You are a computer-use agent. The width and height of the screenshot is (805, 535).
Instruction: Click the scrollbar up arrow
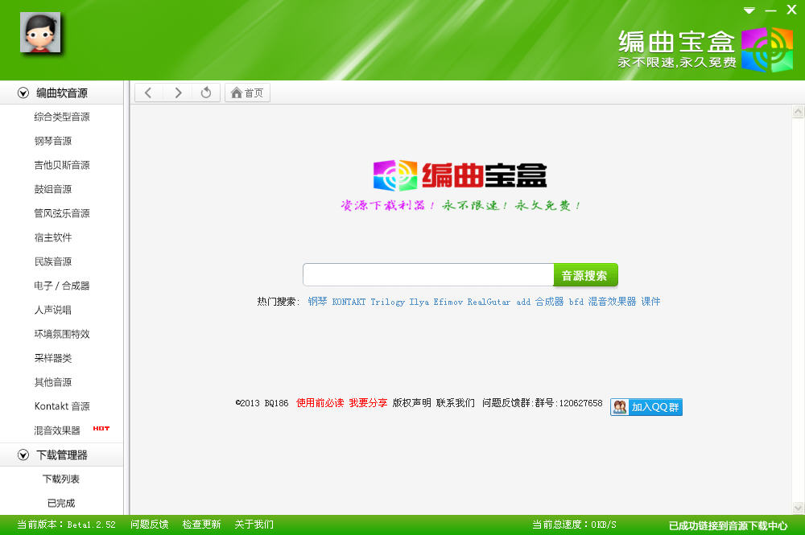pos(798,111)
